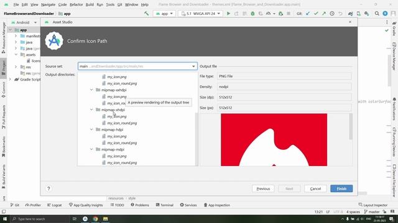Open the Layout Inspector tool window
This screenshot has height=223, width=398.
pos(373,205)
